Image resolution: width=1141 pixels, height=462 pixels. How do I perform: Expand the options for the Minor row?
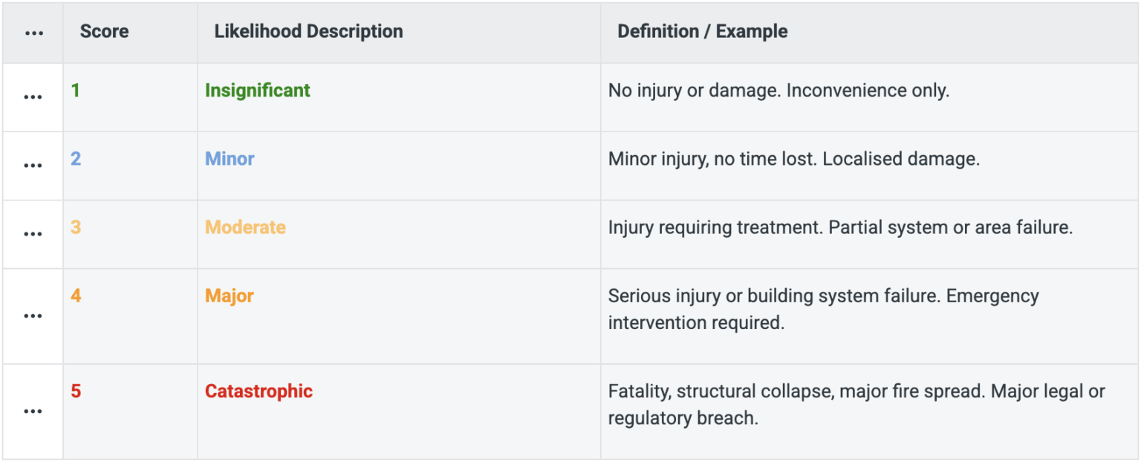coord(33,165)
